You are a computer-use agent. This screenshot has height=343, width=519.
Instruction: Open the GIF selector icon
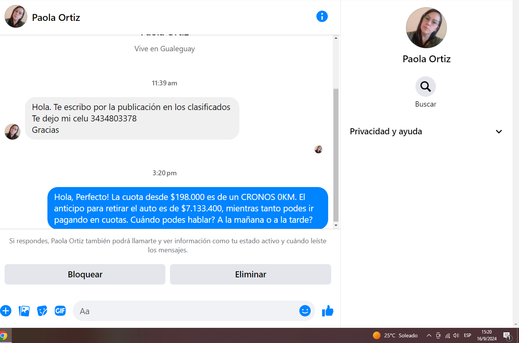[x=60, y=311]
